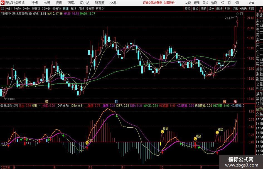263x169 pixels.
Task: Click the 抄底 smiley icon in January
Action: click(217, 133)
